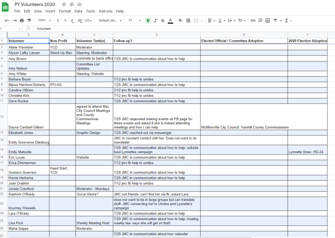Screen dimensions: 335x238
Task: Star this spreadsheet document
Action: click(64, 4)
